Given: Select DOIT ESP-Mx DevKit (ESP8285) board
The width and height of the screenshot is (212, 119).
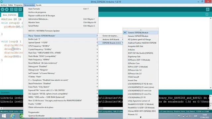Looking at the screenshot, I should point(140,53).
